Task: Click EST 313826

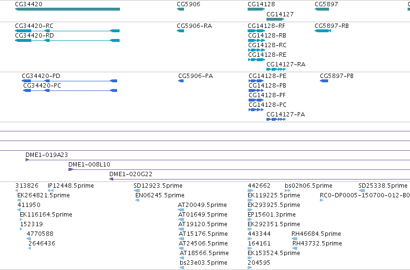Action: [17, 191]
